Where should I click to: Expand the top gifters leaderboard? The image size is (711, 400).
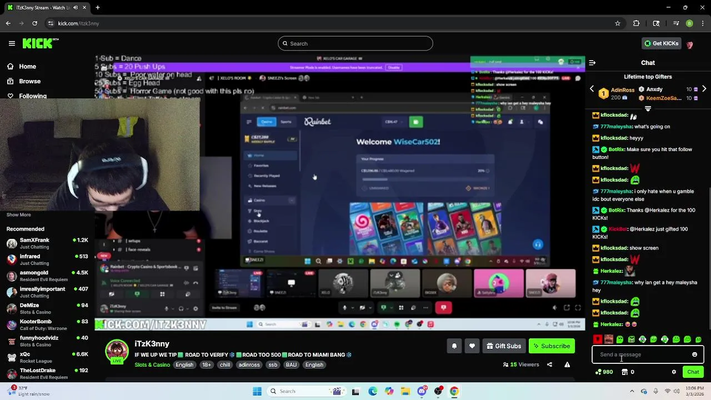pos(648,108)
